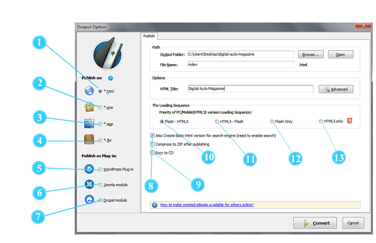The image size is (376, 243).
Task: Click the Joomla module logo icon
Action: click(89, 184)
